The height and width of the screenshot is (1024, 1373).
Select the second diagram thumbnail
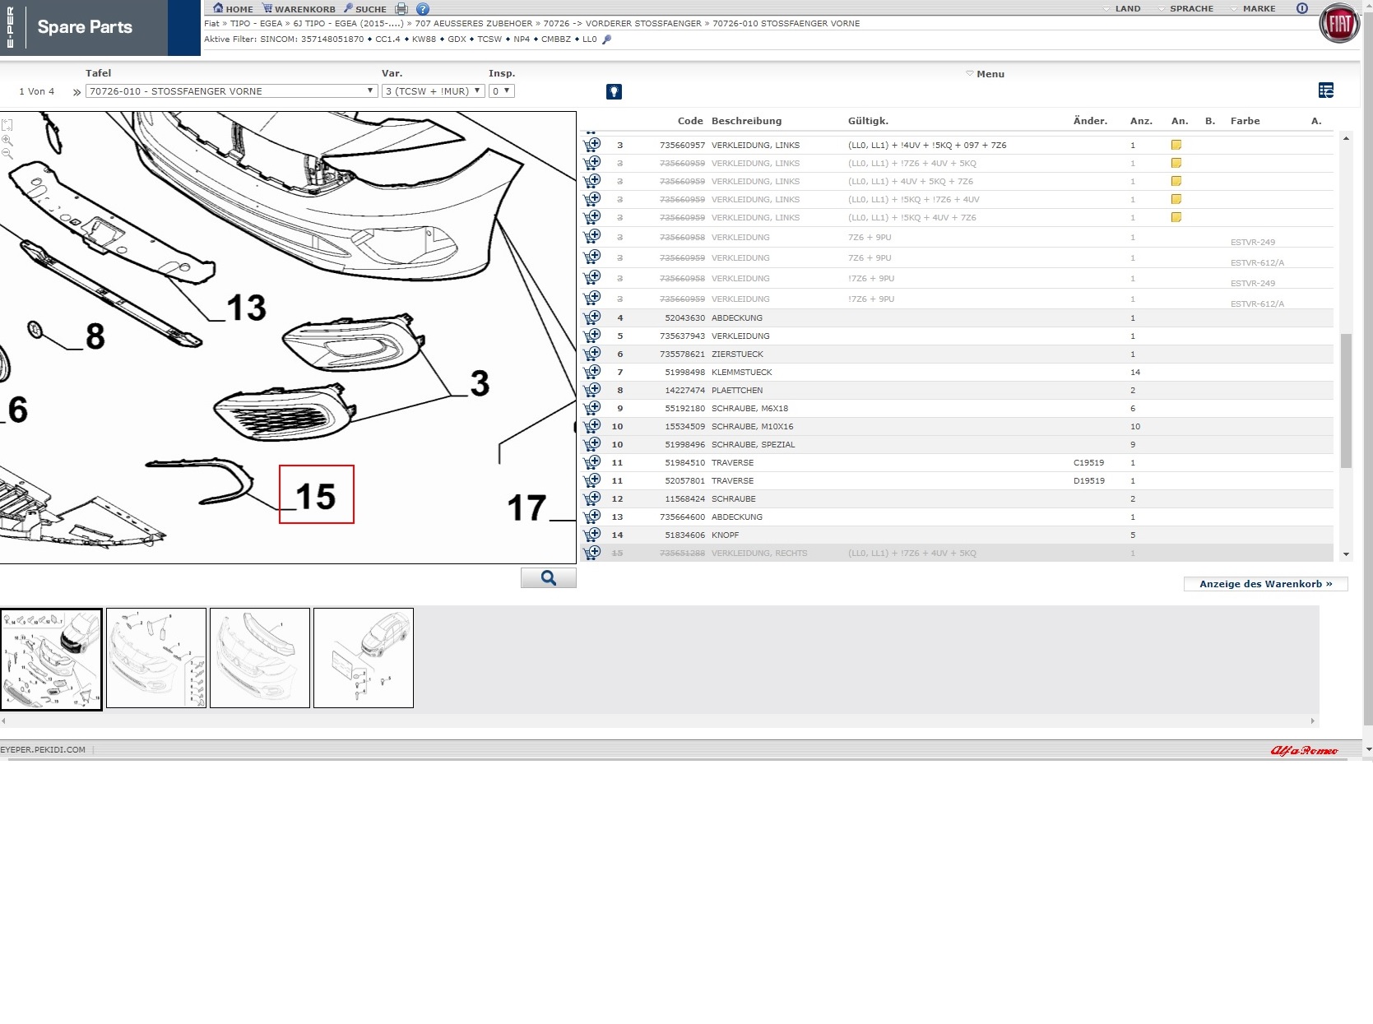[x=156, y=658]
